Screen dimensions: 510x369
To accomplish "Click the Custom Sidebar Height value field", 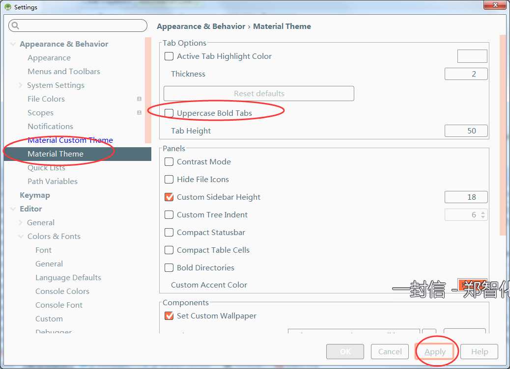I will [x=466, y=197].
